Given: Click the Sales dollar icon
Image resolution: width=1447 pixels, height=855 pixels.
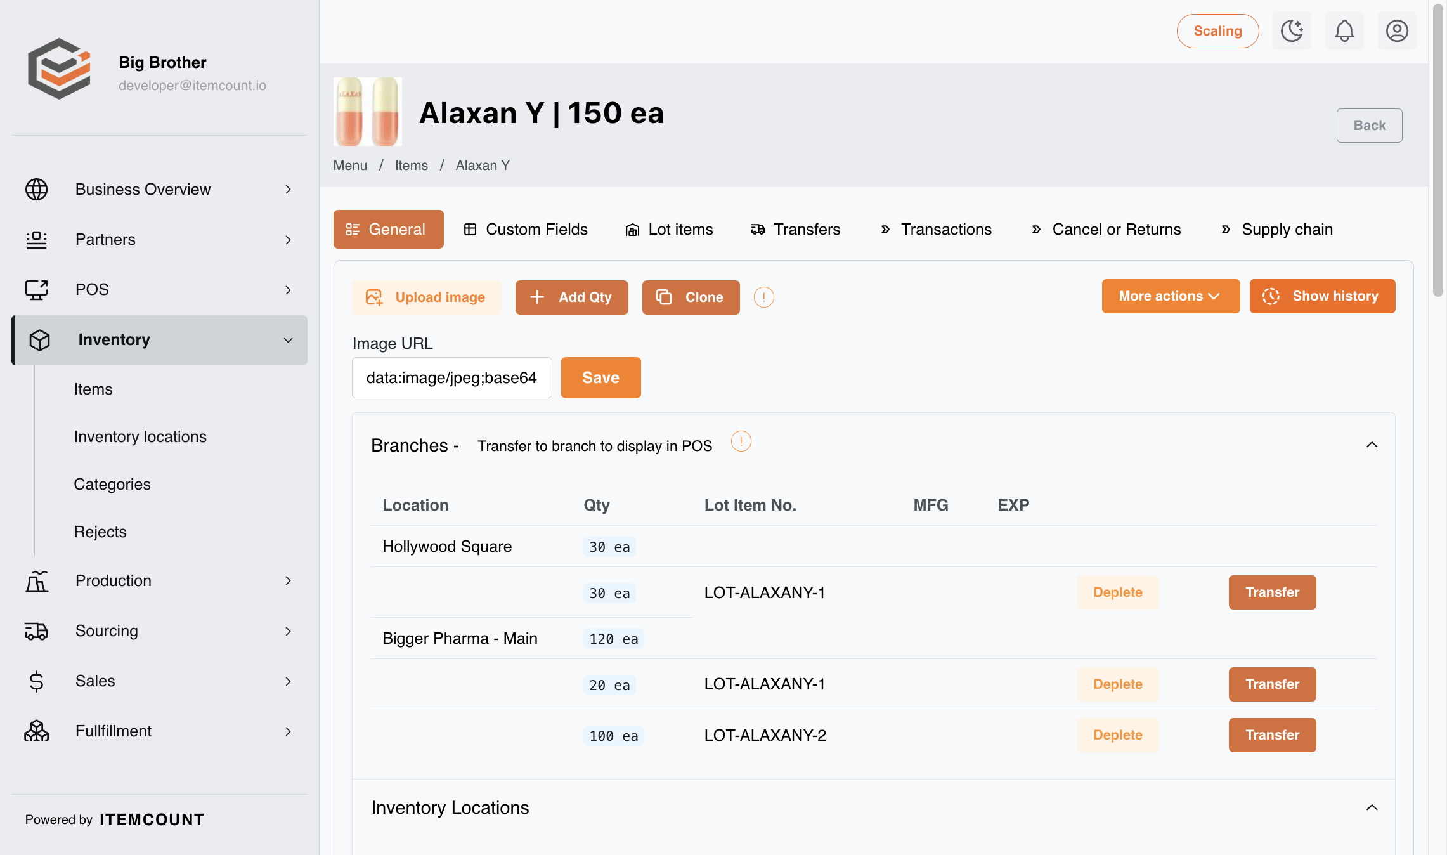Looking at the screenshot, I should 36,681.
